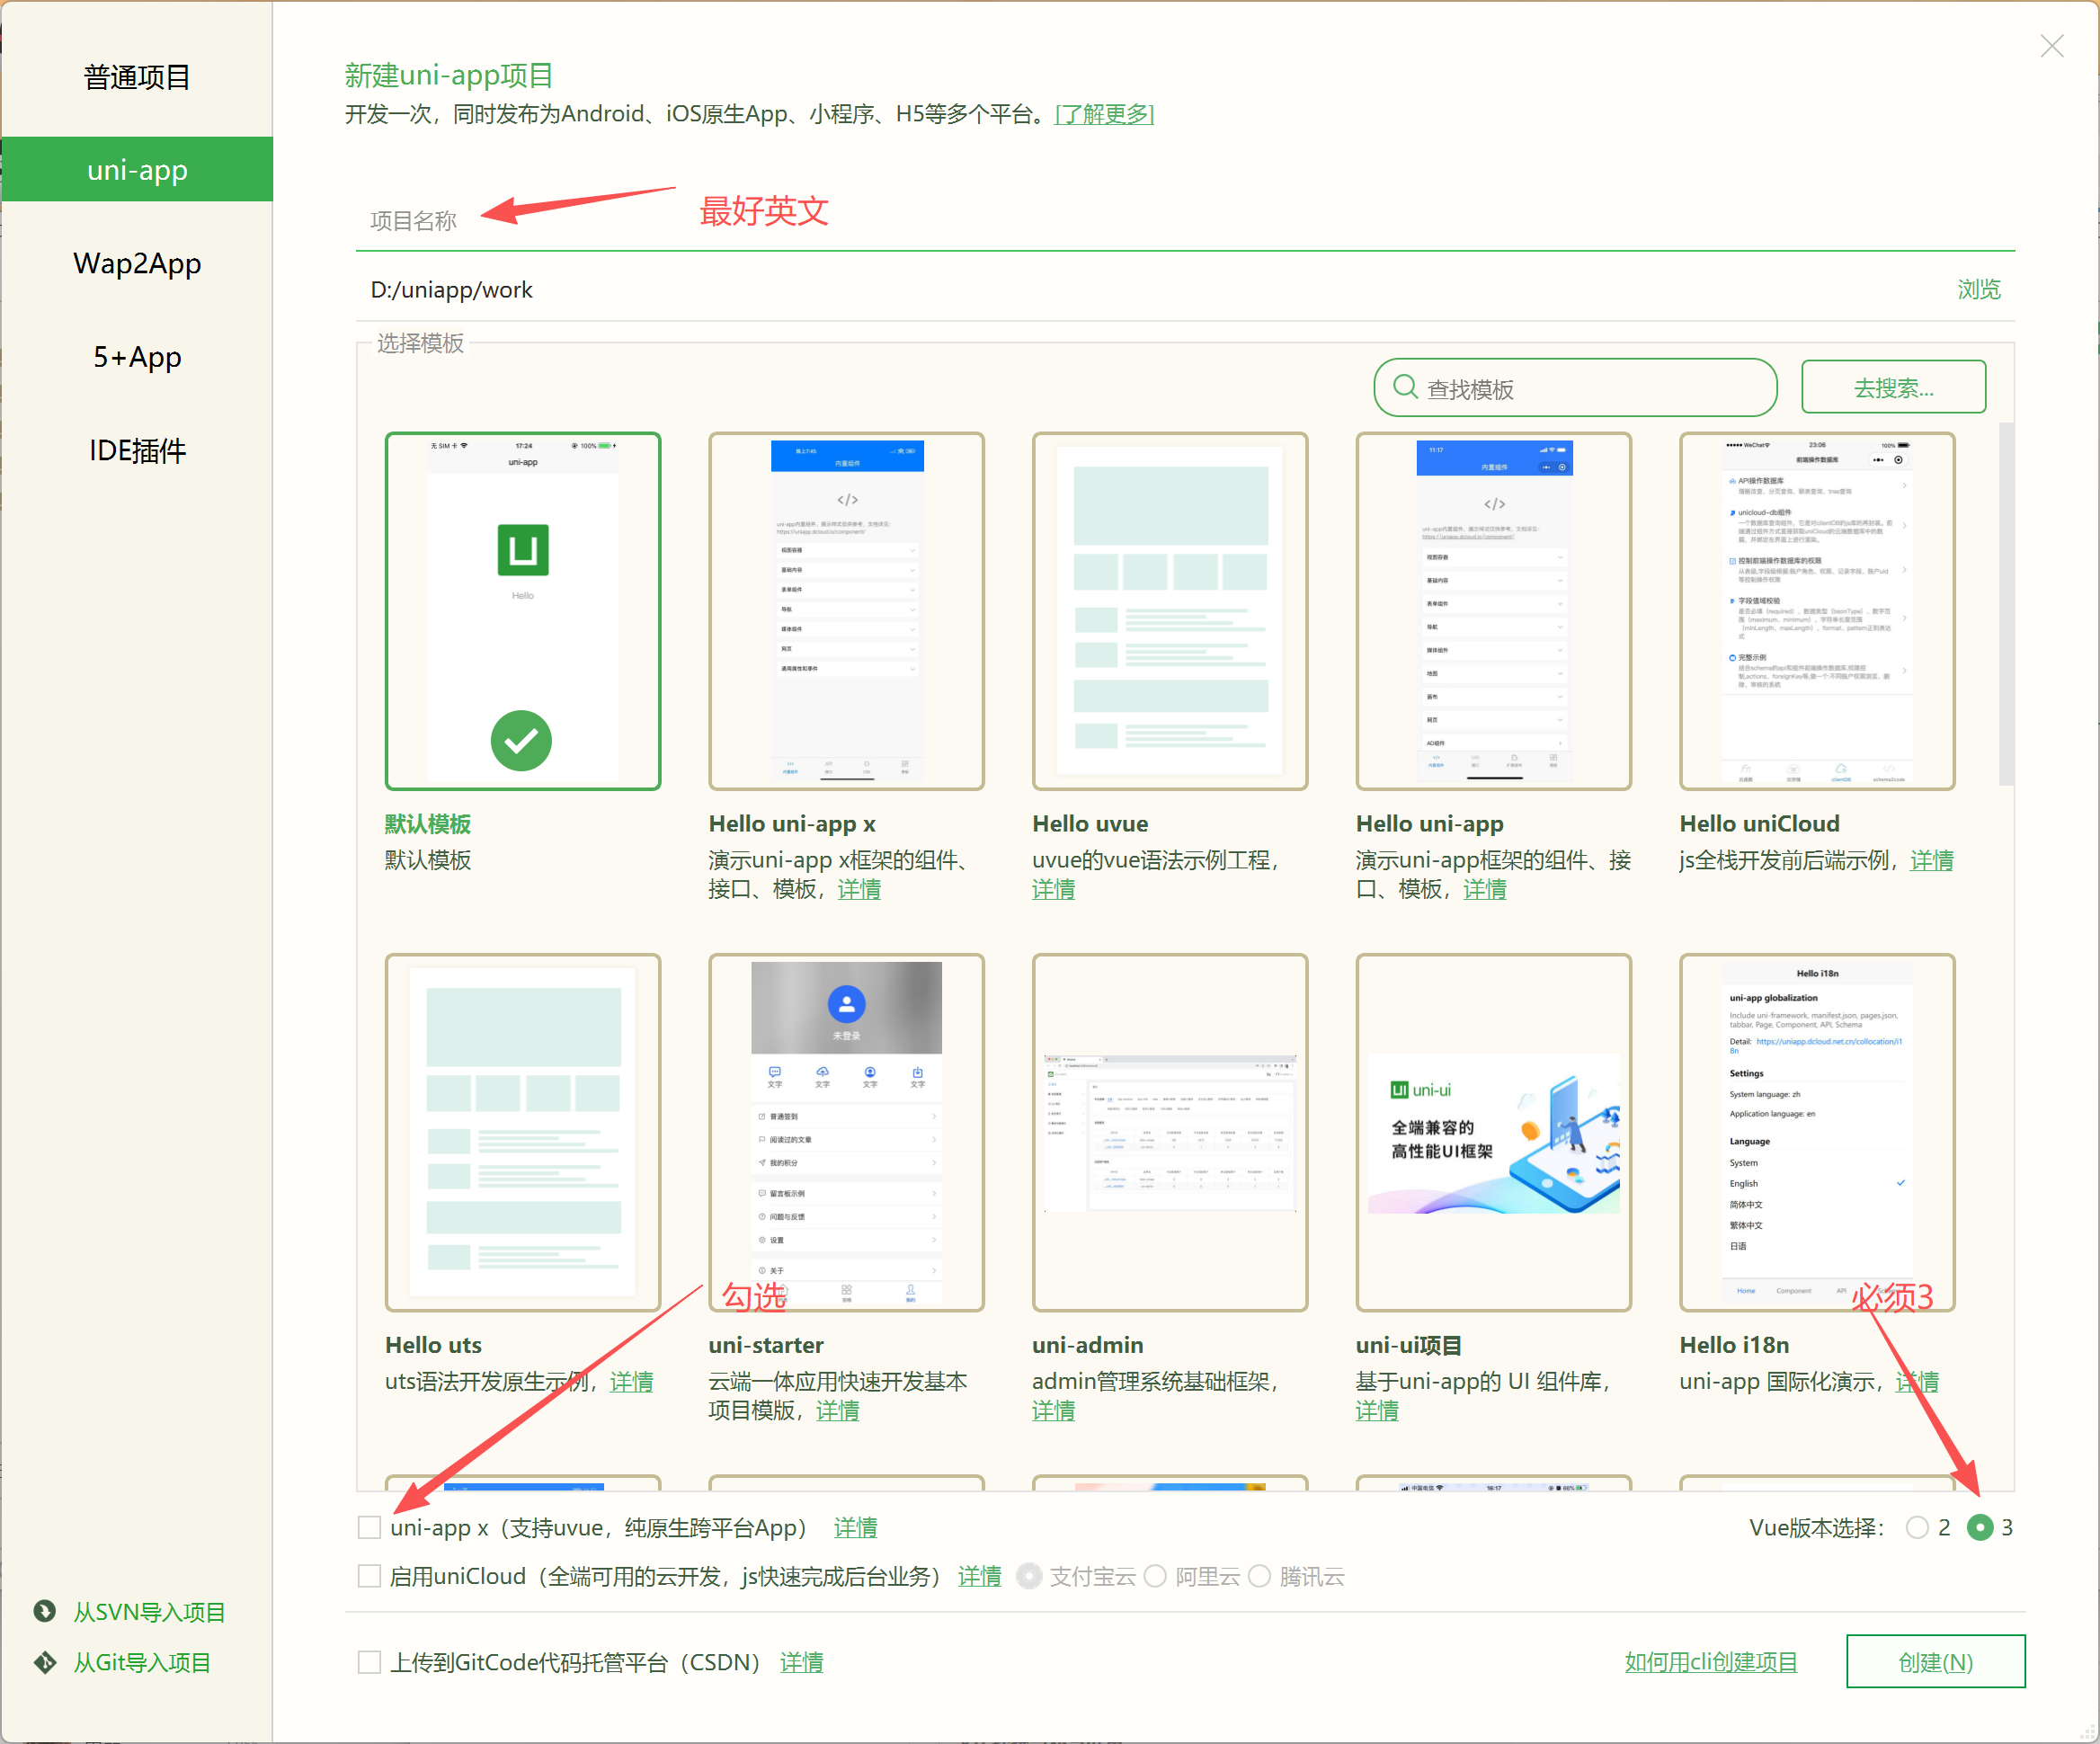Check upload to GitCode option

tap(370, 1662)
